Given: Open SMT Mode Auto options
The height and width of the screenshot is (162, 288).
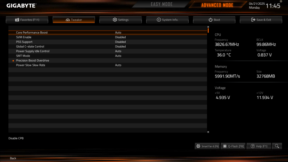Looking at the screenshot, I should pos(118,56).
